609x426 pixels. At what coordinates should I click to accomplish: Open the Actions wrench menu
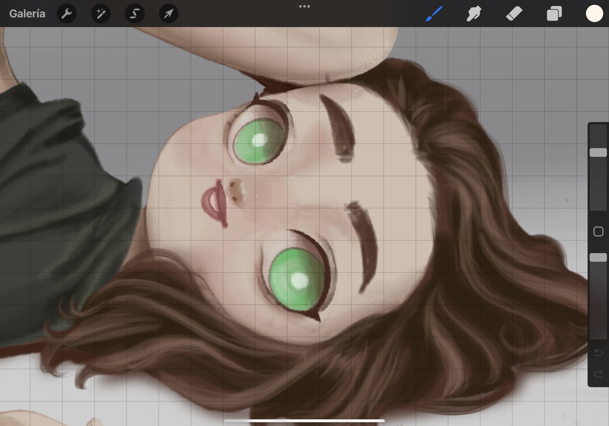tap(67, 14)
